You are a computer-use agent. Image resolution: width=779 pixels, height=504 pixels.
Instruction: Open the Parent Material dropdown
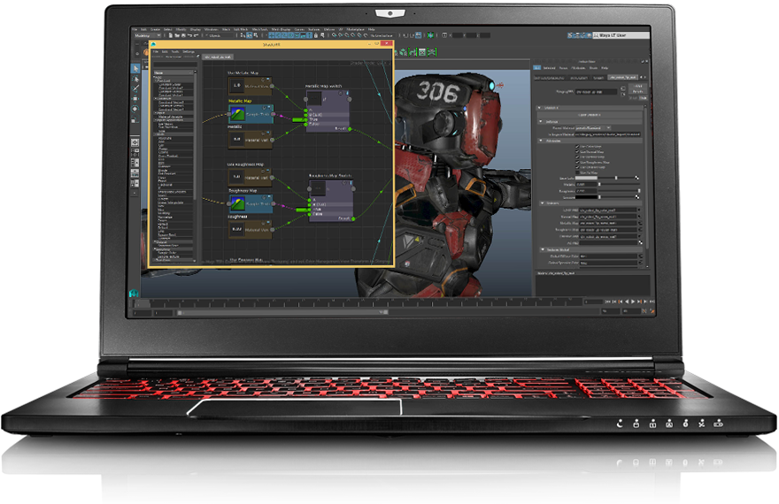click(x=593, y=128)
